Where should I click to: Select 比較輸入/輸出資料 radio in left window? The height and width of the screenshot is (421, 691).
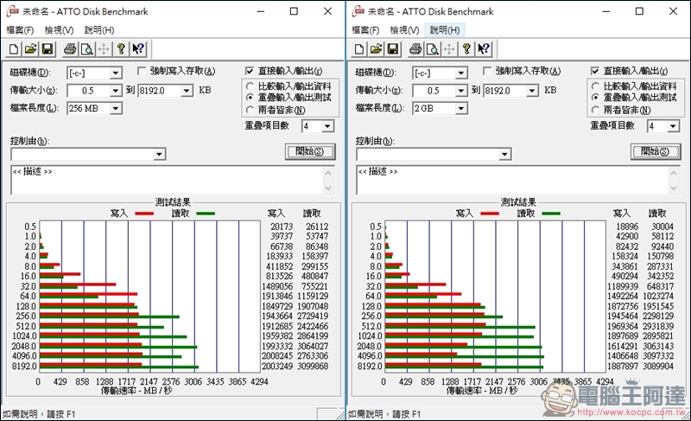click(250, 86)
